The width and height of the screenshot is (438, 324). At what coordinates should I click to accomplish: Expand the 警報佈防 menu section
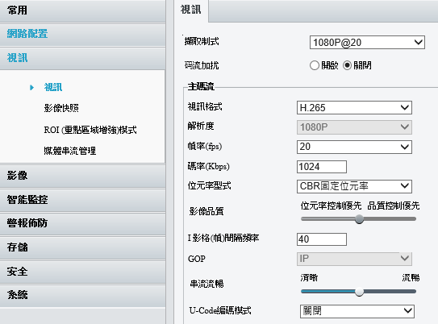click(83, 223)
